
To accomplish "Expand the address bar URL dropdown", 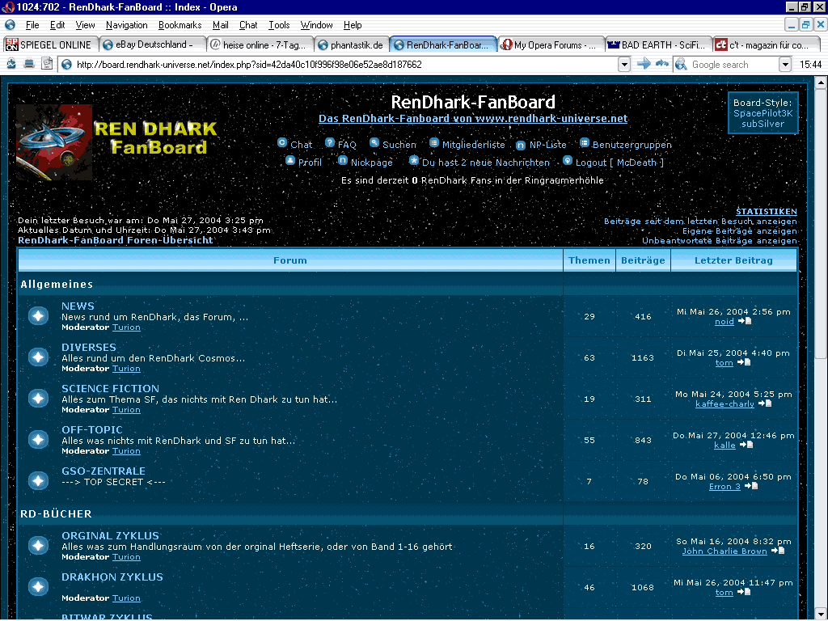I will 624,64.
